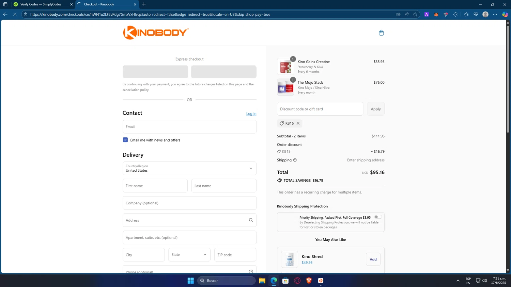View site information lock icon

point(26,14)
